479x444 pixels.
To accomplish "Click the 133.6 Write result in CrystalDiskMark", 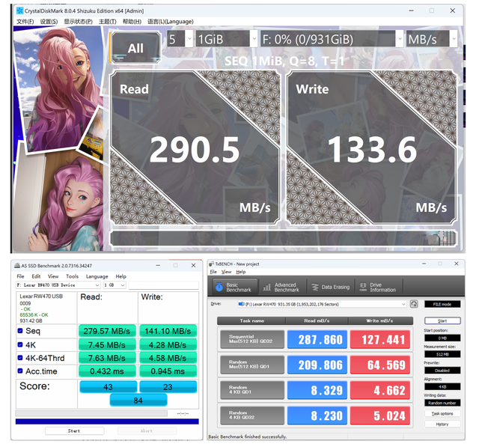I will point(372,150).
